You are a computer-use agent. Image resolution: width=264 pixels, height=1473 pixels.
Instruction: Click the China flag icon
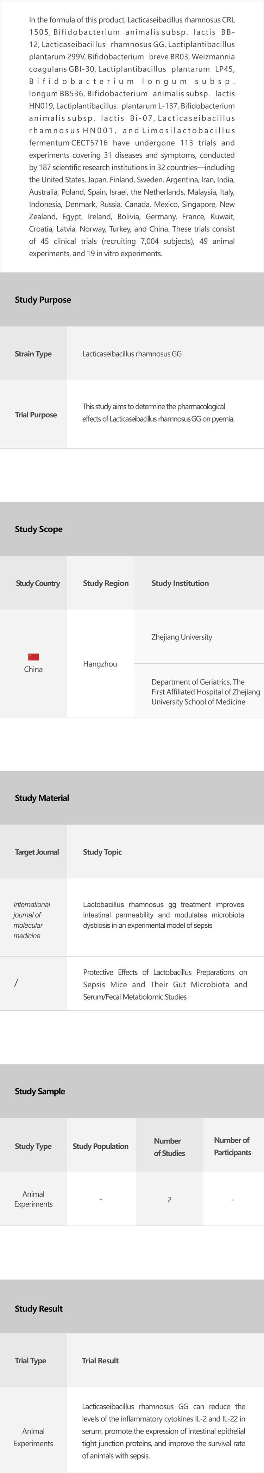33,657
